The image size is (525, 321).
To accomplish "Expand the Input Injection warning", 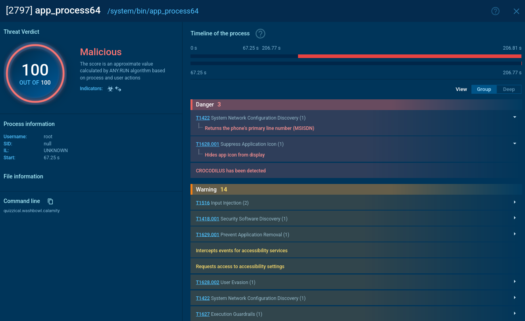I will point(515,202).
